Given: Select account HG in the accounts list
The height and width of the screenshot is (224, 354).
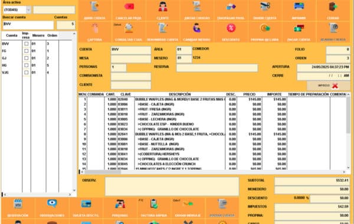Looking at the screenshot, I should point(4,65).
